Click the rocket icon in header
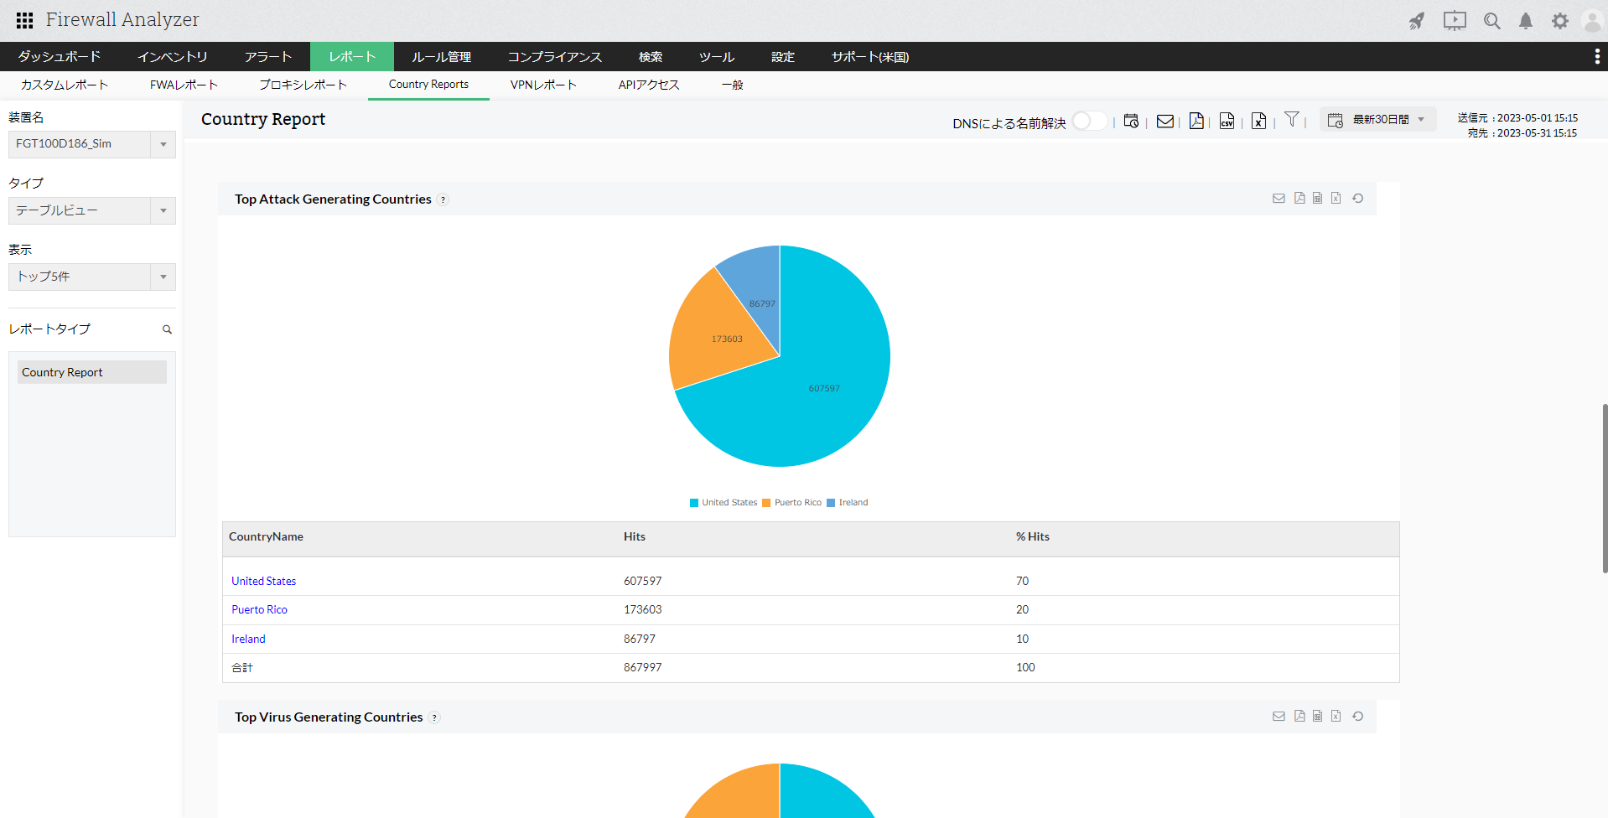Screen dimensions: 1608x818 coord(1417,21)
